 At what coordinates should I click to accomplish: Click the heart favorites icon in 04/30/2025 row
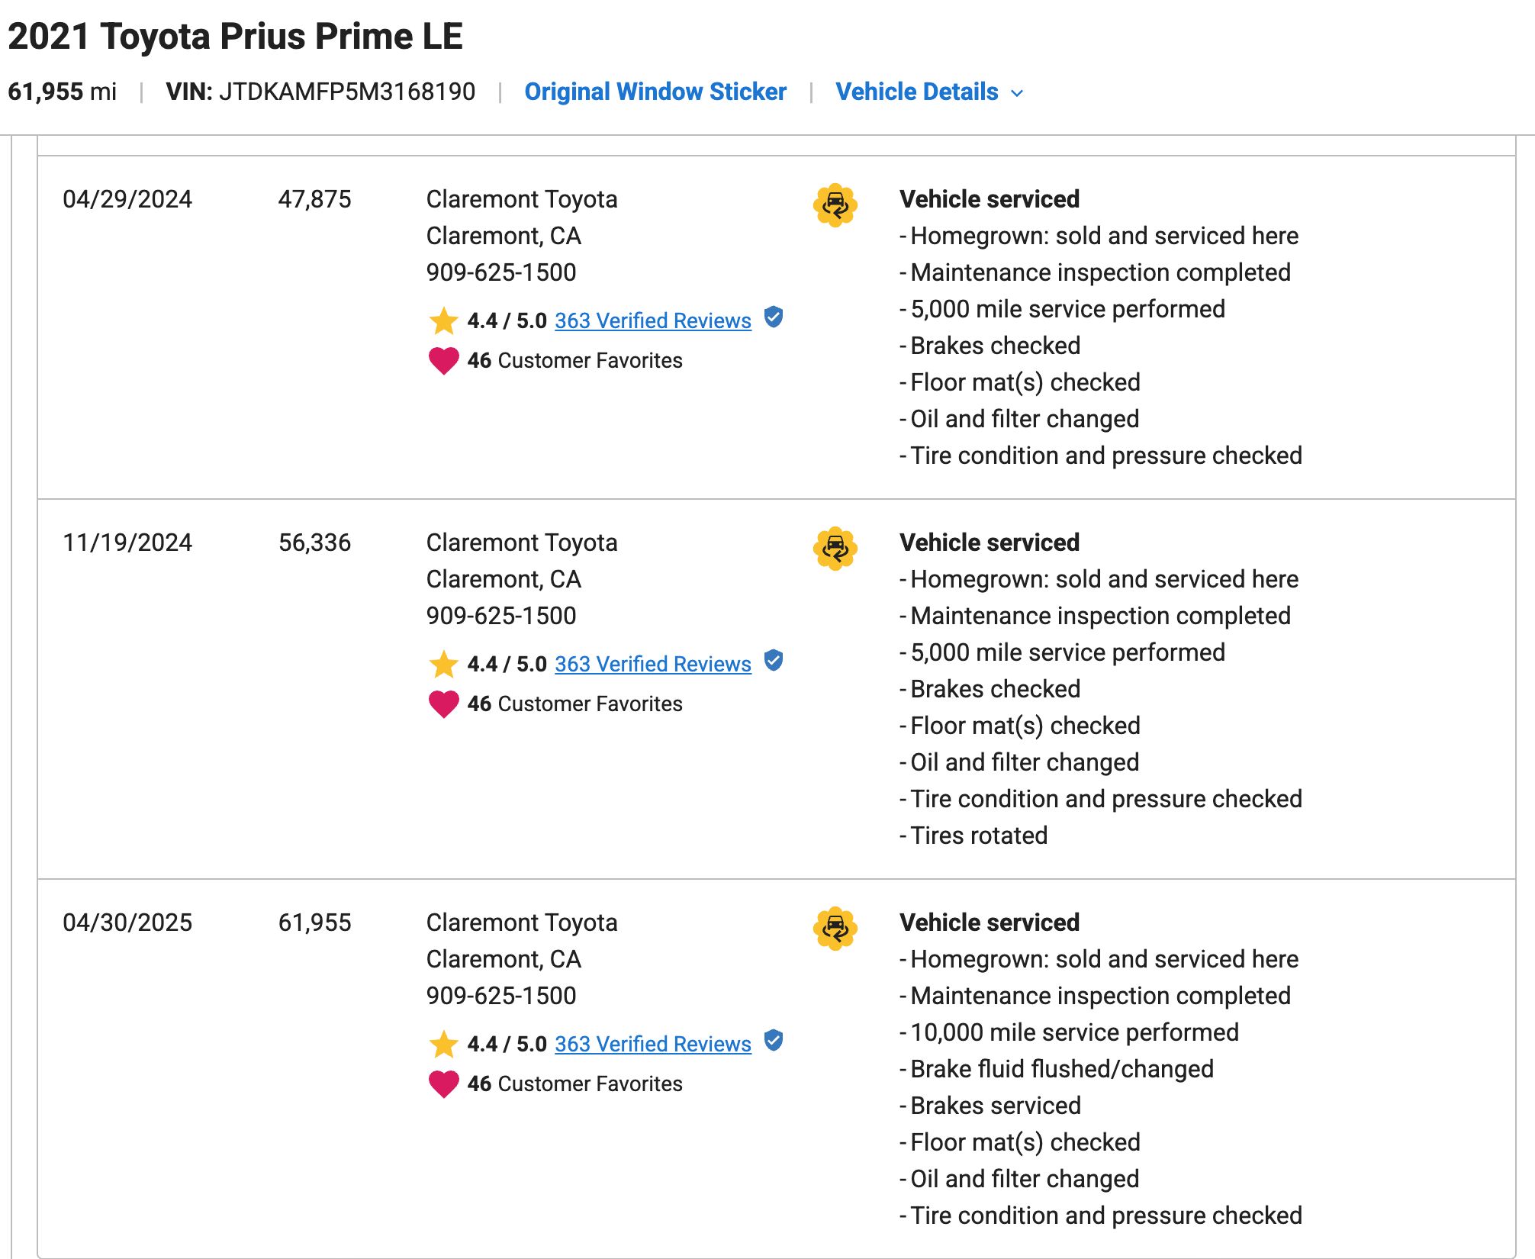(x=443, y=1084)
